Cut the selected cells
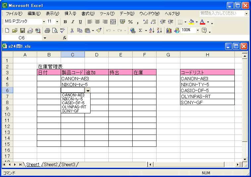251x177 pixels. (x=72, y=30)
